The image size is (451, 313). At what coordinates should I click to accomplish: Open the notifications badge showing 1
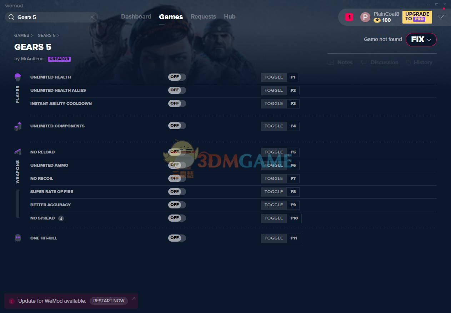coord(349,17)
